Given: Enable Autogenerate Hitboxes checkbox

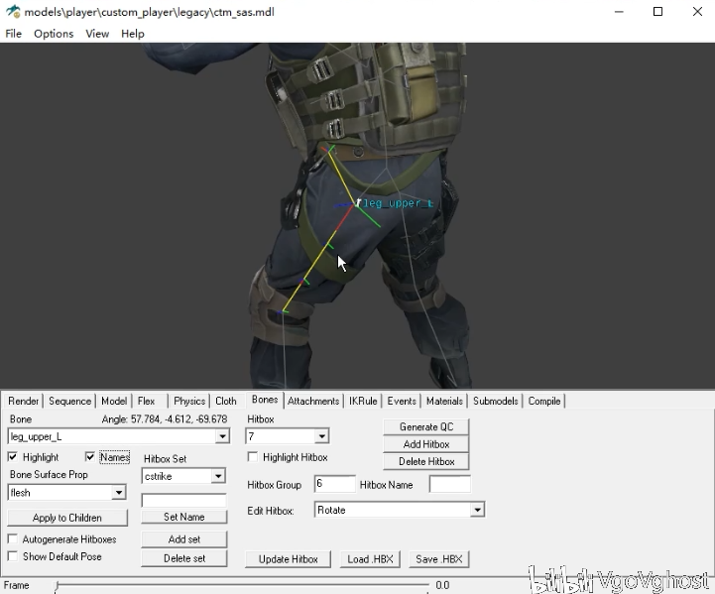Looking at the screenshot, I should click(x=13, y=538).
